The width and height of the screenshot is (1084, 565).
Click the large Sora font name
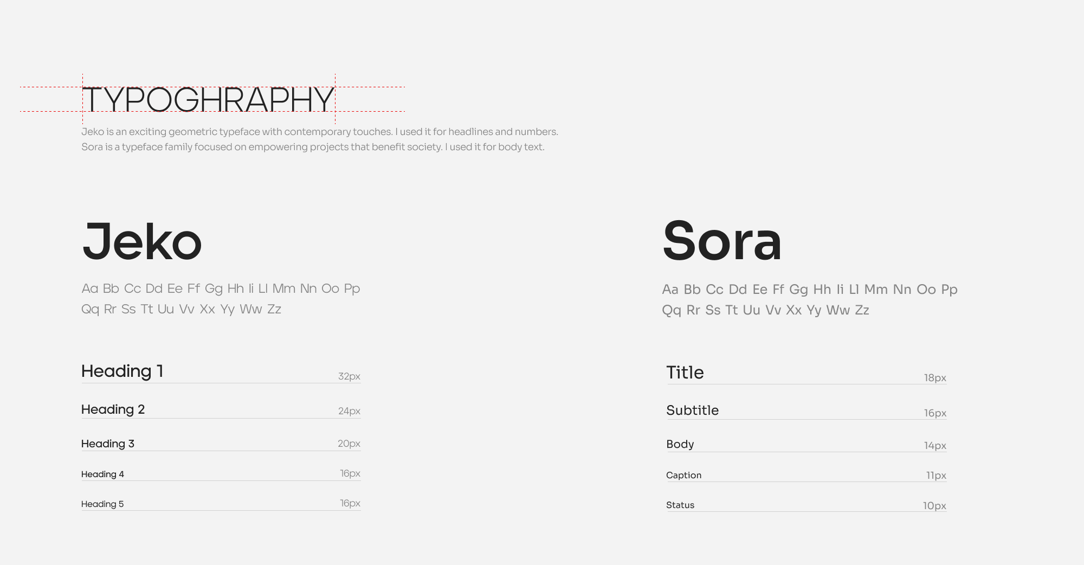(x=722, y=241)
